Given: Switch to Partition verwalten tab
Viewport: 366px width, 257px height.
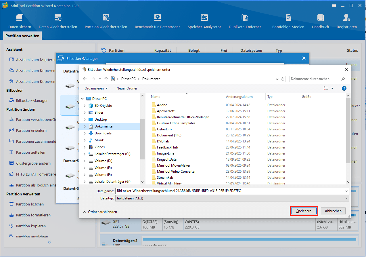Looking at the screenshot, I should [x=23, y=36].
